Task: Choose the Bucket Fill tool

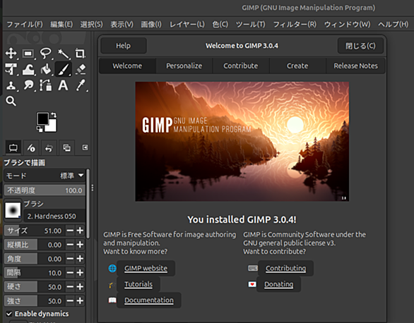Action: [46, 69]
